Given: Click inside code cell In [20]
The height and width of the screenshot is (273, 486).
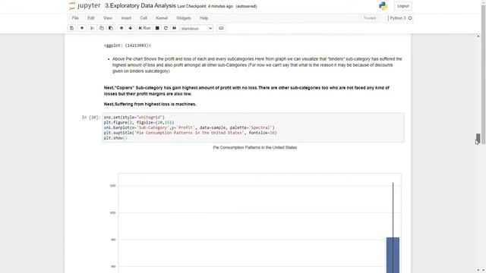Looking at the screenshot, I should [253, 127].
